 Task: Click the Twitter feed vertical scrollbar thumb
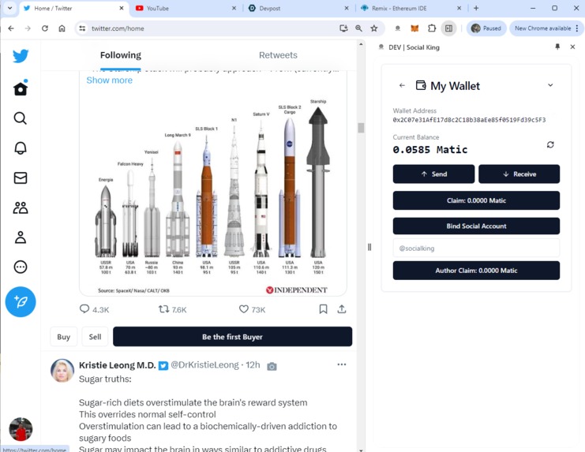pos(361,128)
